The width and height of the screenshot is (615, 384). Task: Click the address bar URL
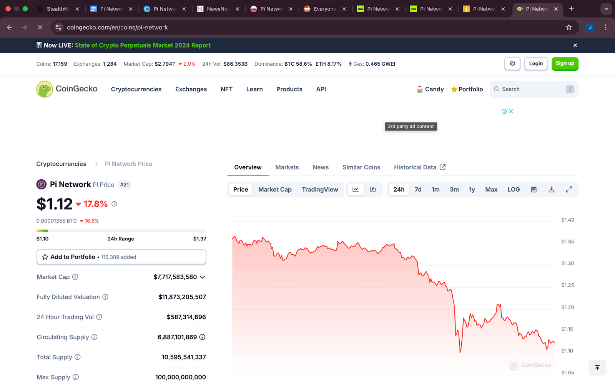[x=117, y=27]
